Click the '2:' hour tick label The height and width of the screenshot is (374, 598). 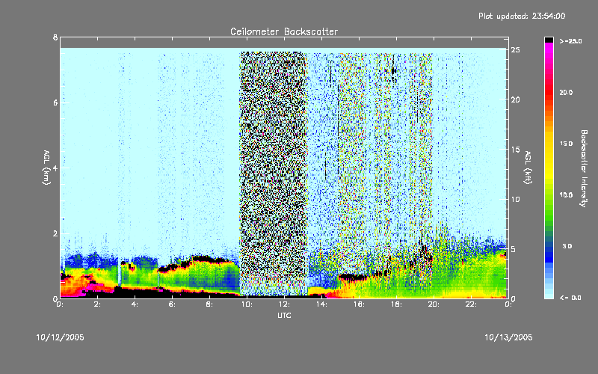(98, 304)
